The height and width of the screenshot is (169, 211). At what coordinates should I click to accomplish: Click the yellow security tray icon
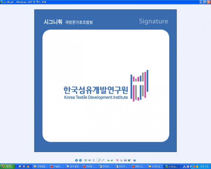197,167
